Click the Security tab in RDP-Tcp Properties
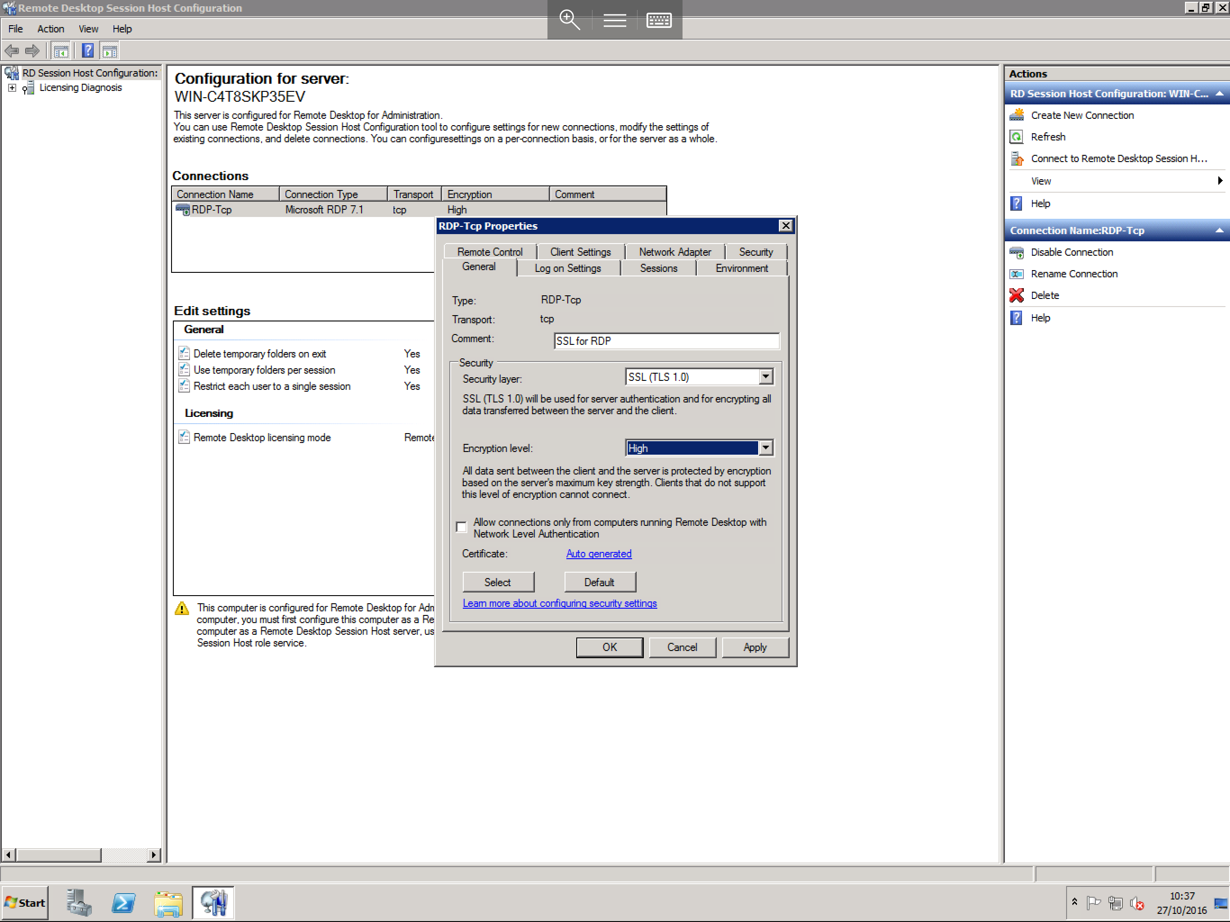 pos(755,252)
